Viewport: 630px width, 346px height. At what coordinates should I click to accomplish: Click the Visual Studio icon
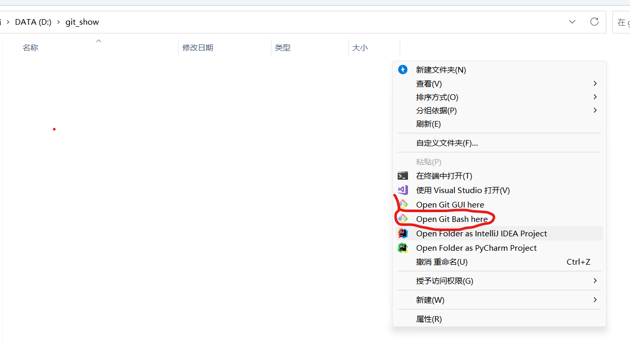(x=403, y=190)
